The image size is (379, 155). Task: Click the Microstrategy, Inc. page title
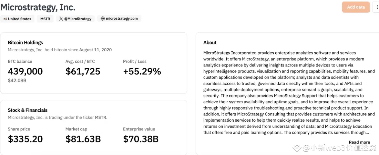(38, 7)
